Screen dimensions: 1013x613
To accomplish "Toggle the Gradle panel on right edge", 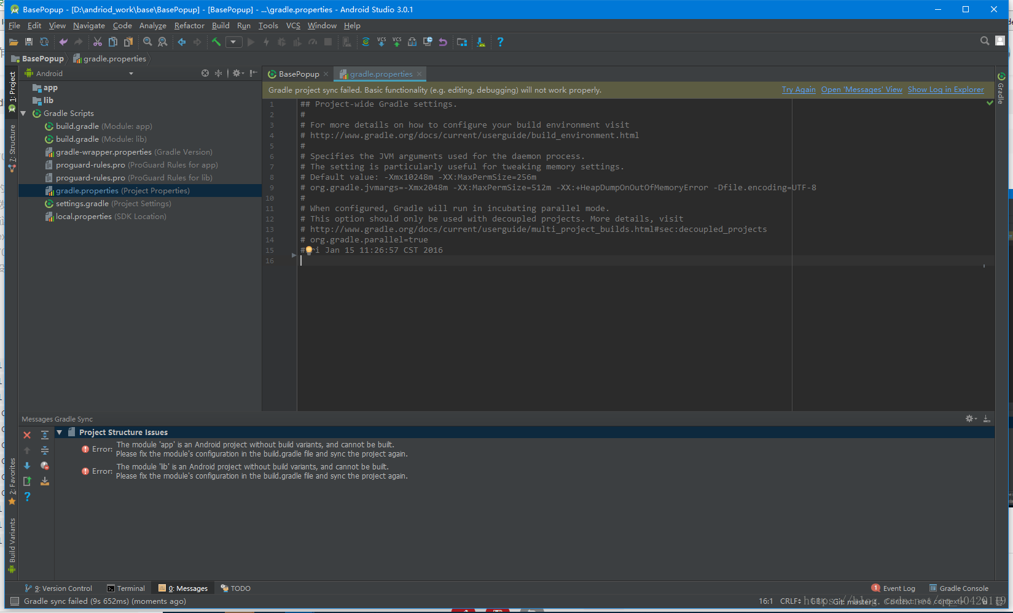I will tap(1001, 89).
